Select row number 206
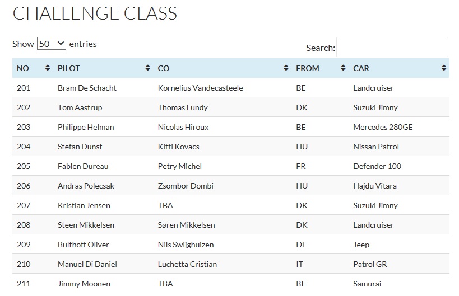 (x=24, y=186)
